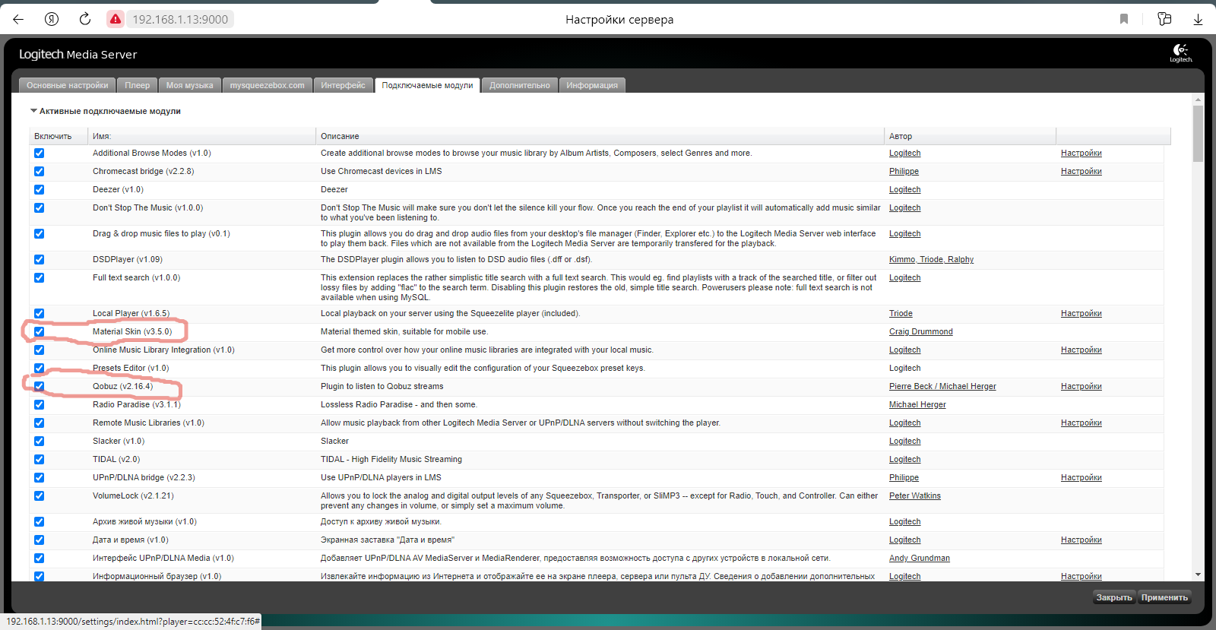This screenshot has width=1216, height=630.
Task: Open the Дополнительно tab
Action: (520, 85)
